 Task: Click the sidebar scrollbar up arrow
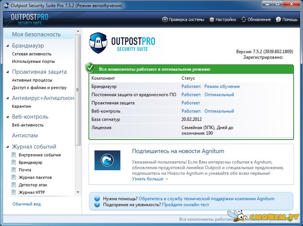78,31
